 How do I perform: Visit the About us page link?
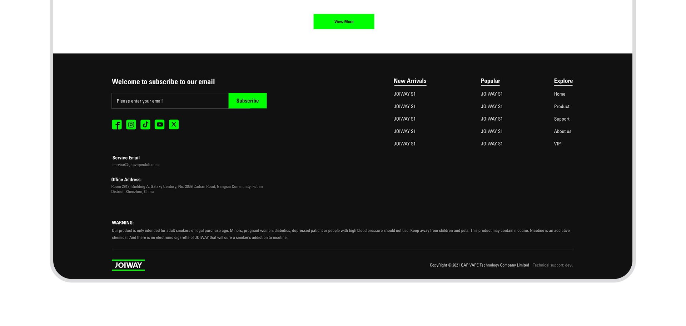coord(562,131)
